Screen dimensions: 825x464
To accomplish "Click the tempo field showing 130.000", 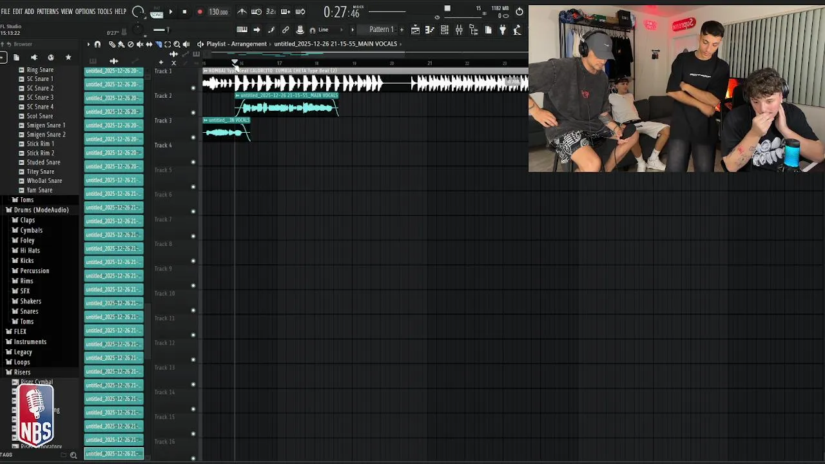I will (218, 12).
